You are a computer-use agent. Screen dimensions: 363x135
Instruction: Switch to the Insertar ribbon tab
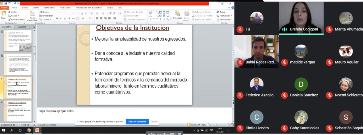point(25,8)
